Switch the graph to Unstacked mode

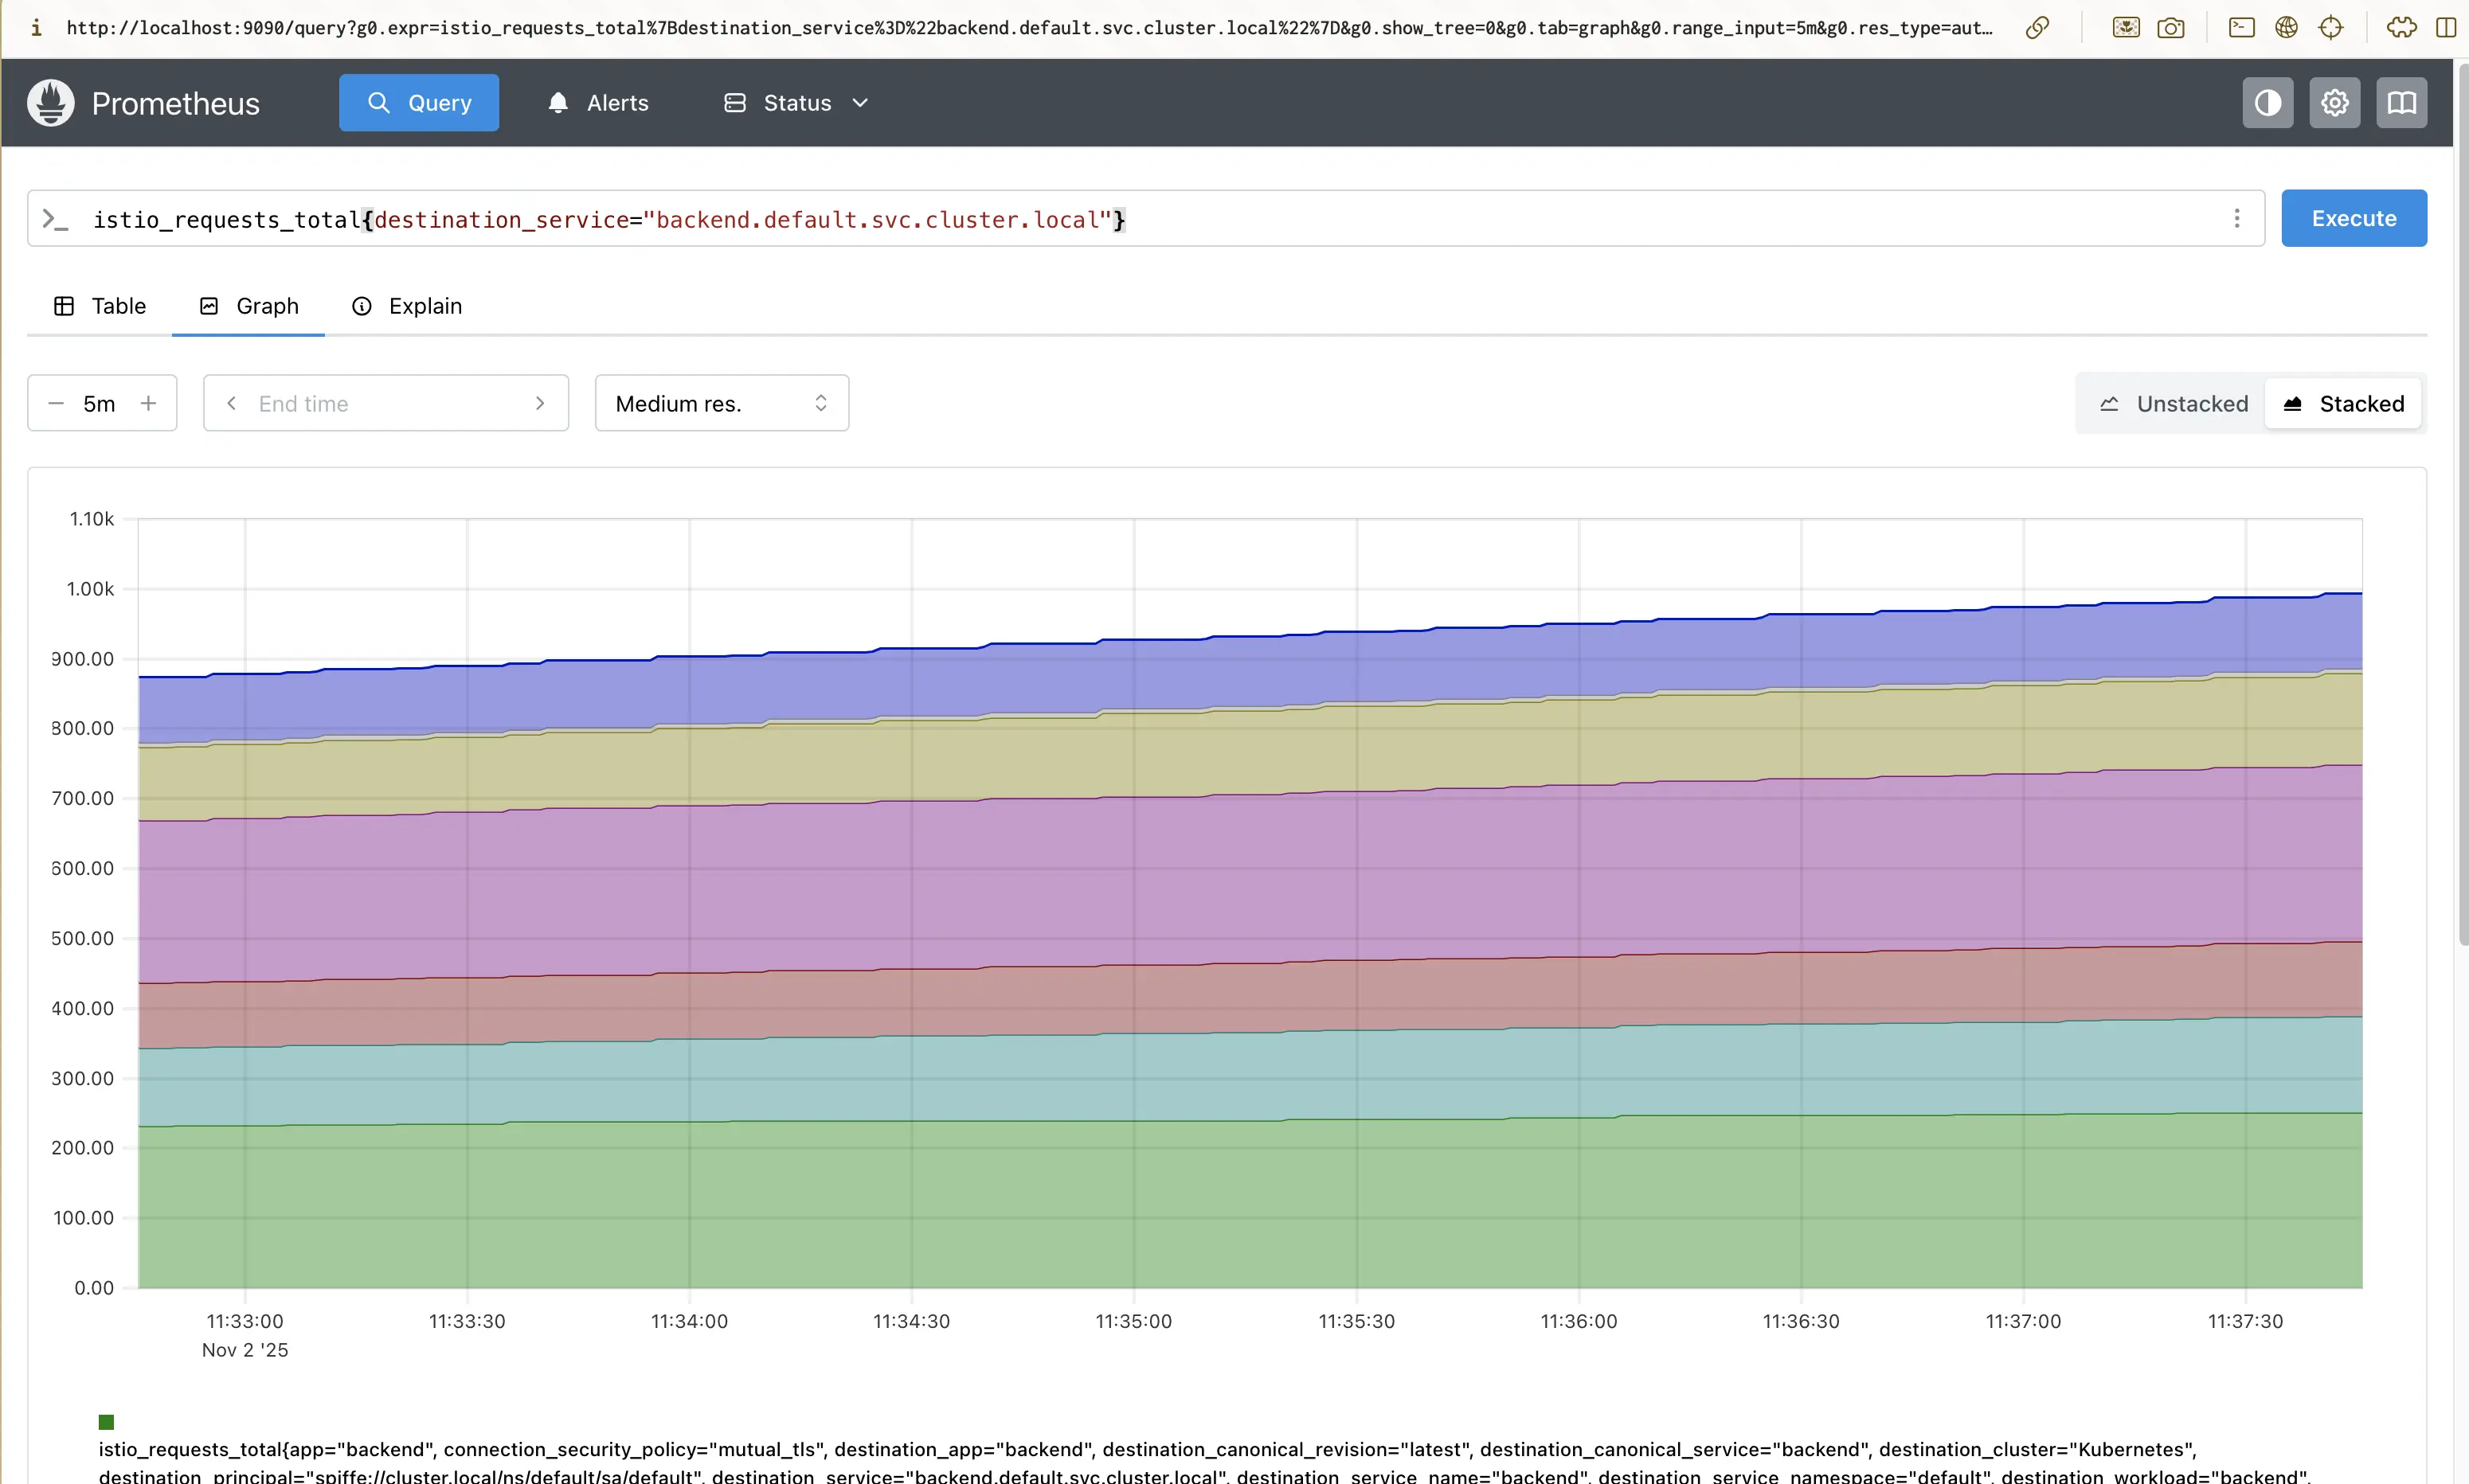2173,404
